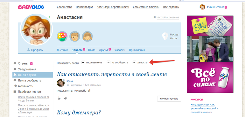Screen dimensions: 245x117
Task: Open Календарь беременности in the top navigation
Action: 113,7
